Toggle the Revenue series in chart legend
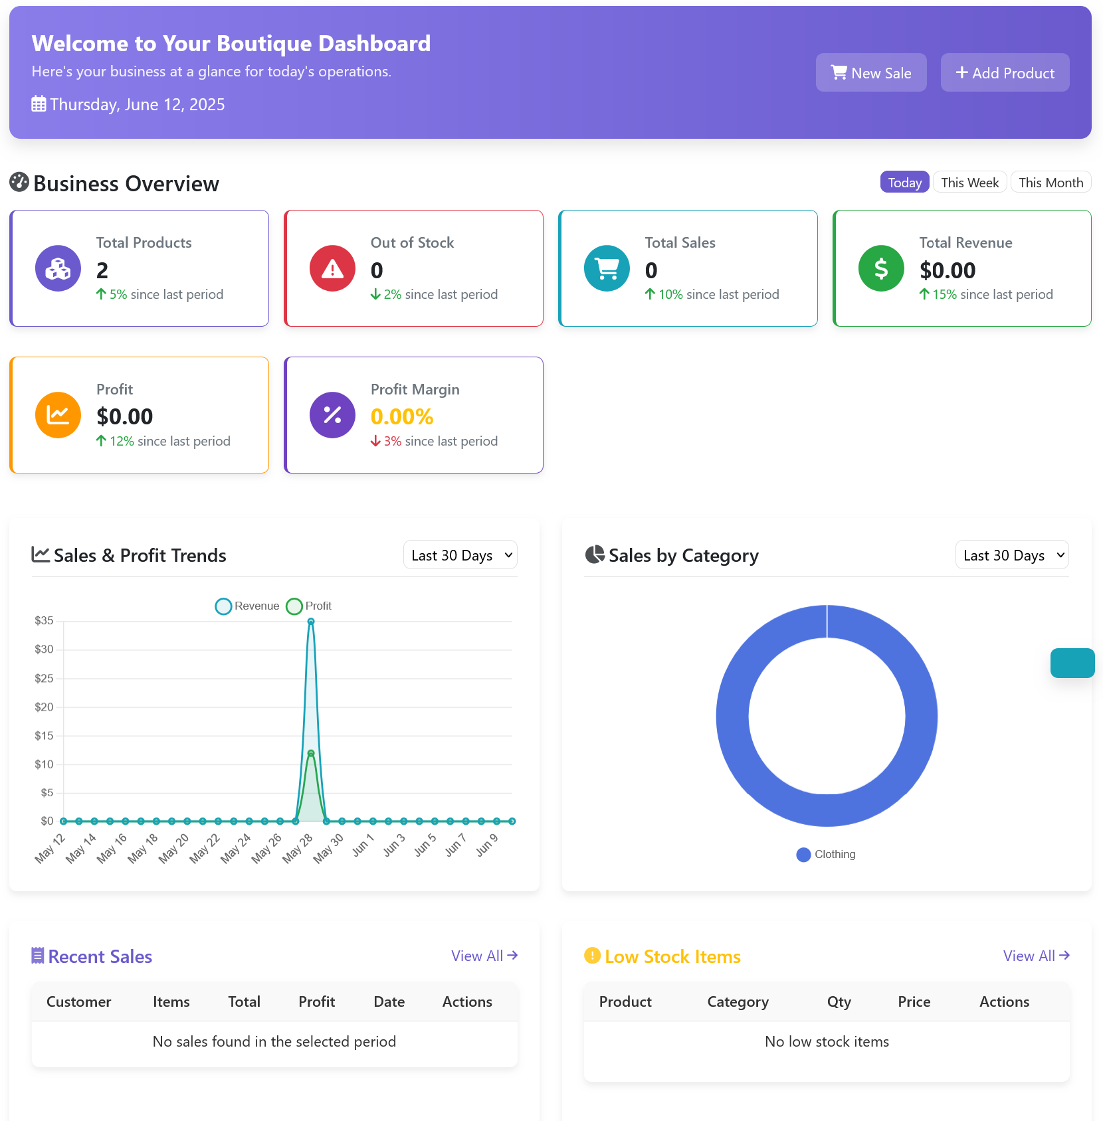Image resolution: width=1103 pixels, height=1121 pixels. click(x=247, y=606)
